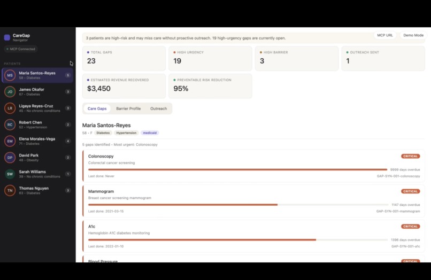
Task: Select the JO avatar for James Okafor
Action: [10, 92]
